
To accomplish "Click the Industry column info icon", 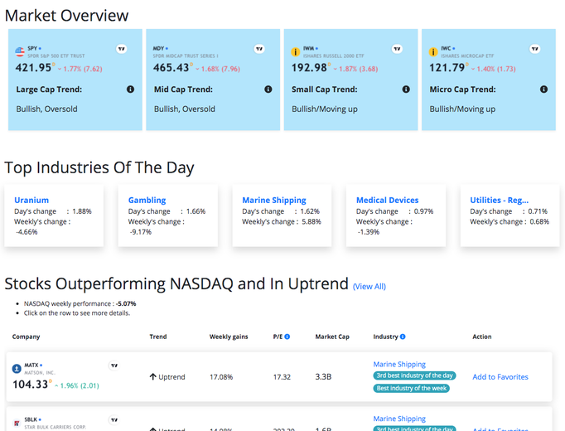I will (x=403, y=337).
